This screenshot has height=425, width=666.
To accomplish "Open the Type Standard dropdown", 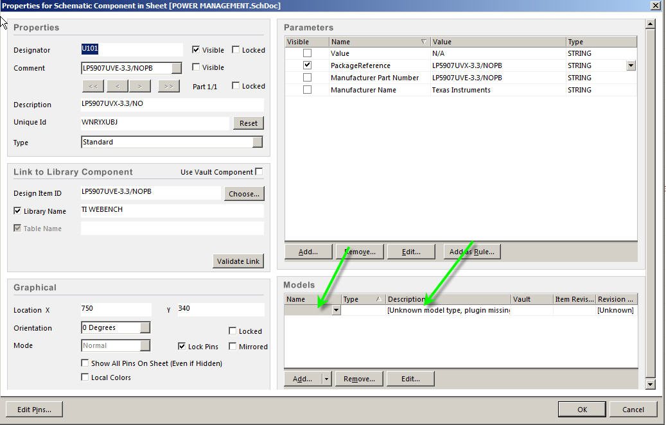I will 258,143.
